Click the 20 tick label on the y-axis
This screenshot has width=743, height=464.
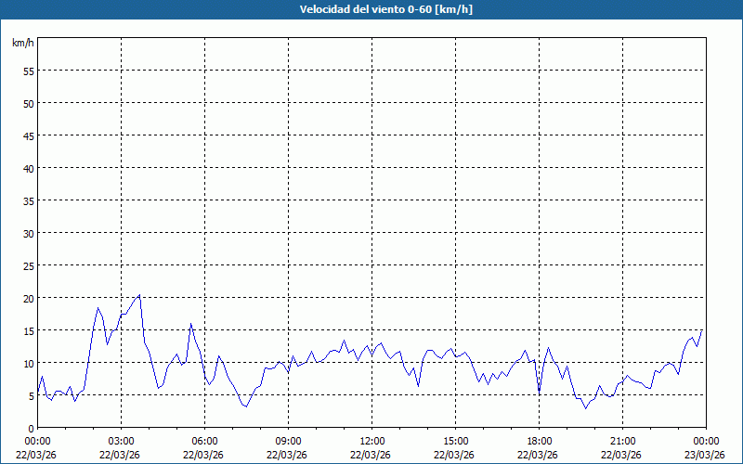[28, 298]
